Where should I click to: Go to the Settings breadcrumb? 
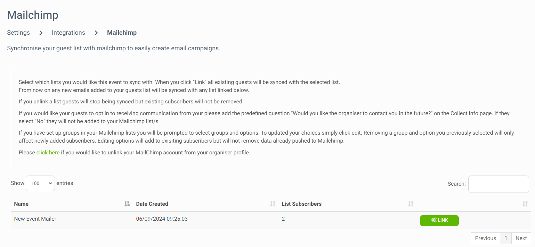tap(18, 33)
